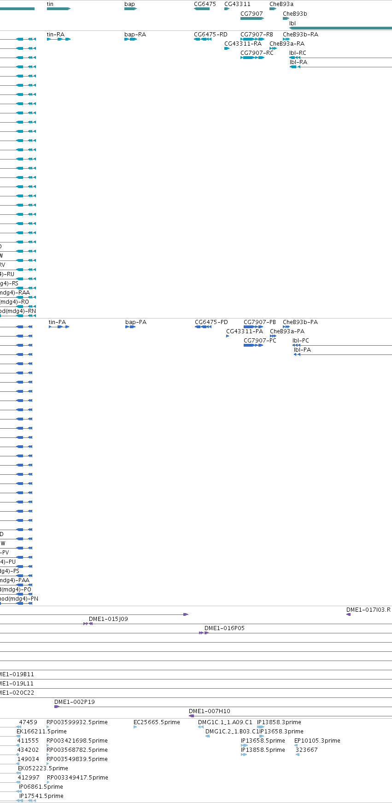Select the CG43311 gene label

click(238, 4)
